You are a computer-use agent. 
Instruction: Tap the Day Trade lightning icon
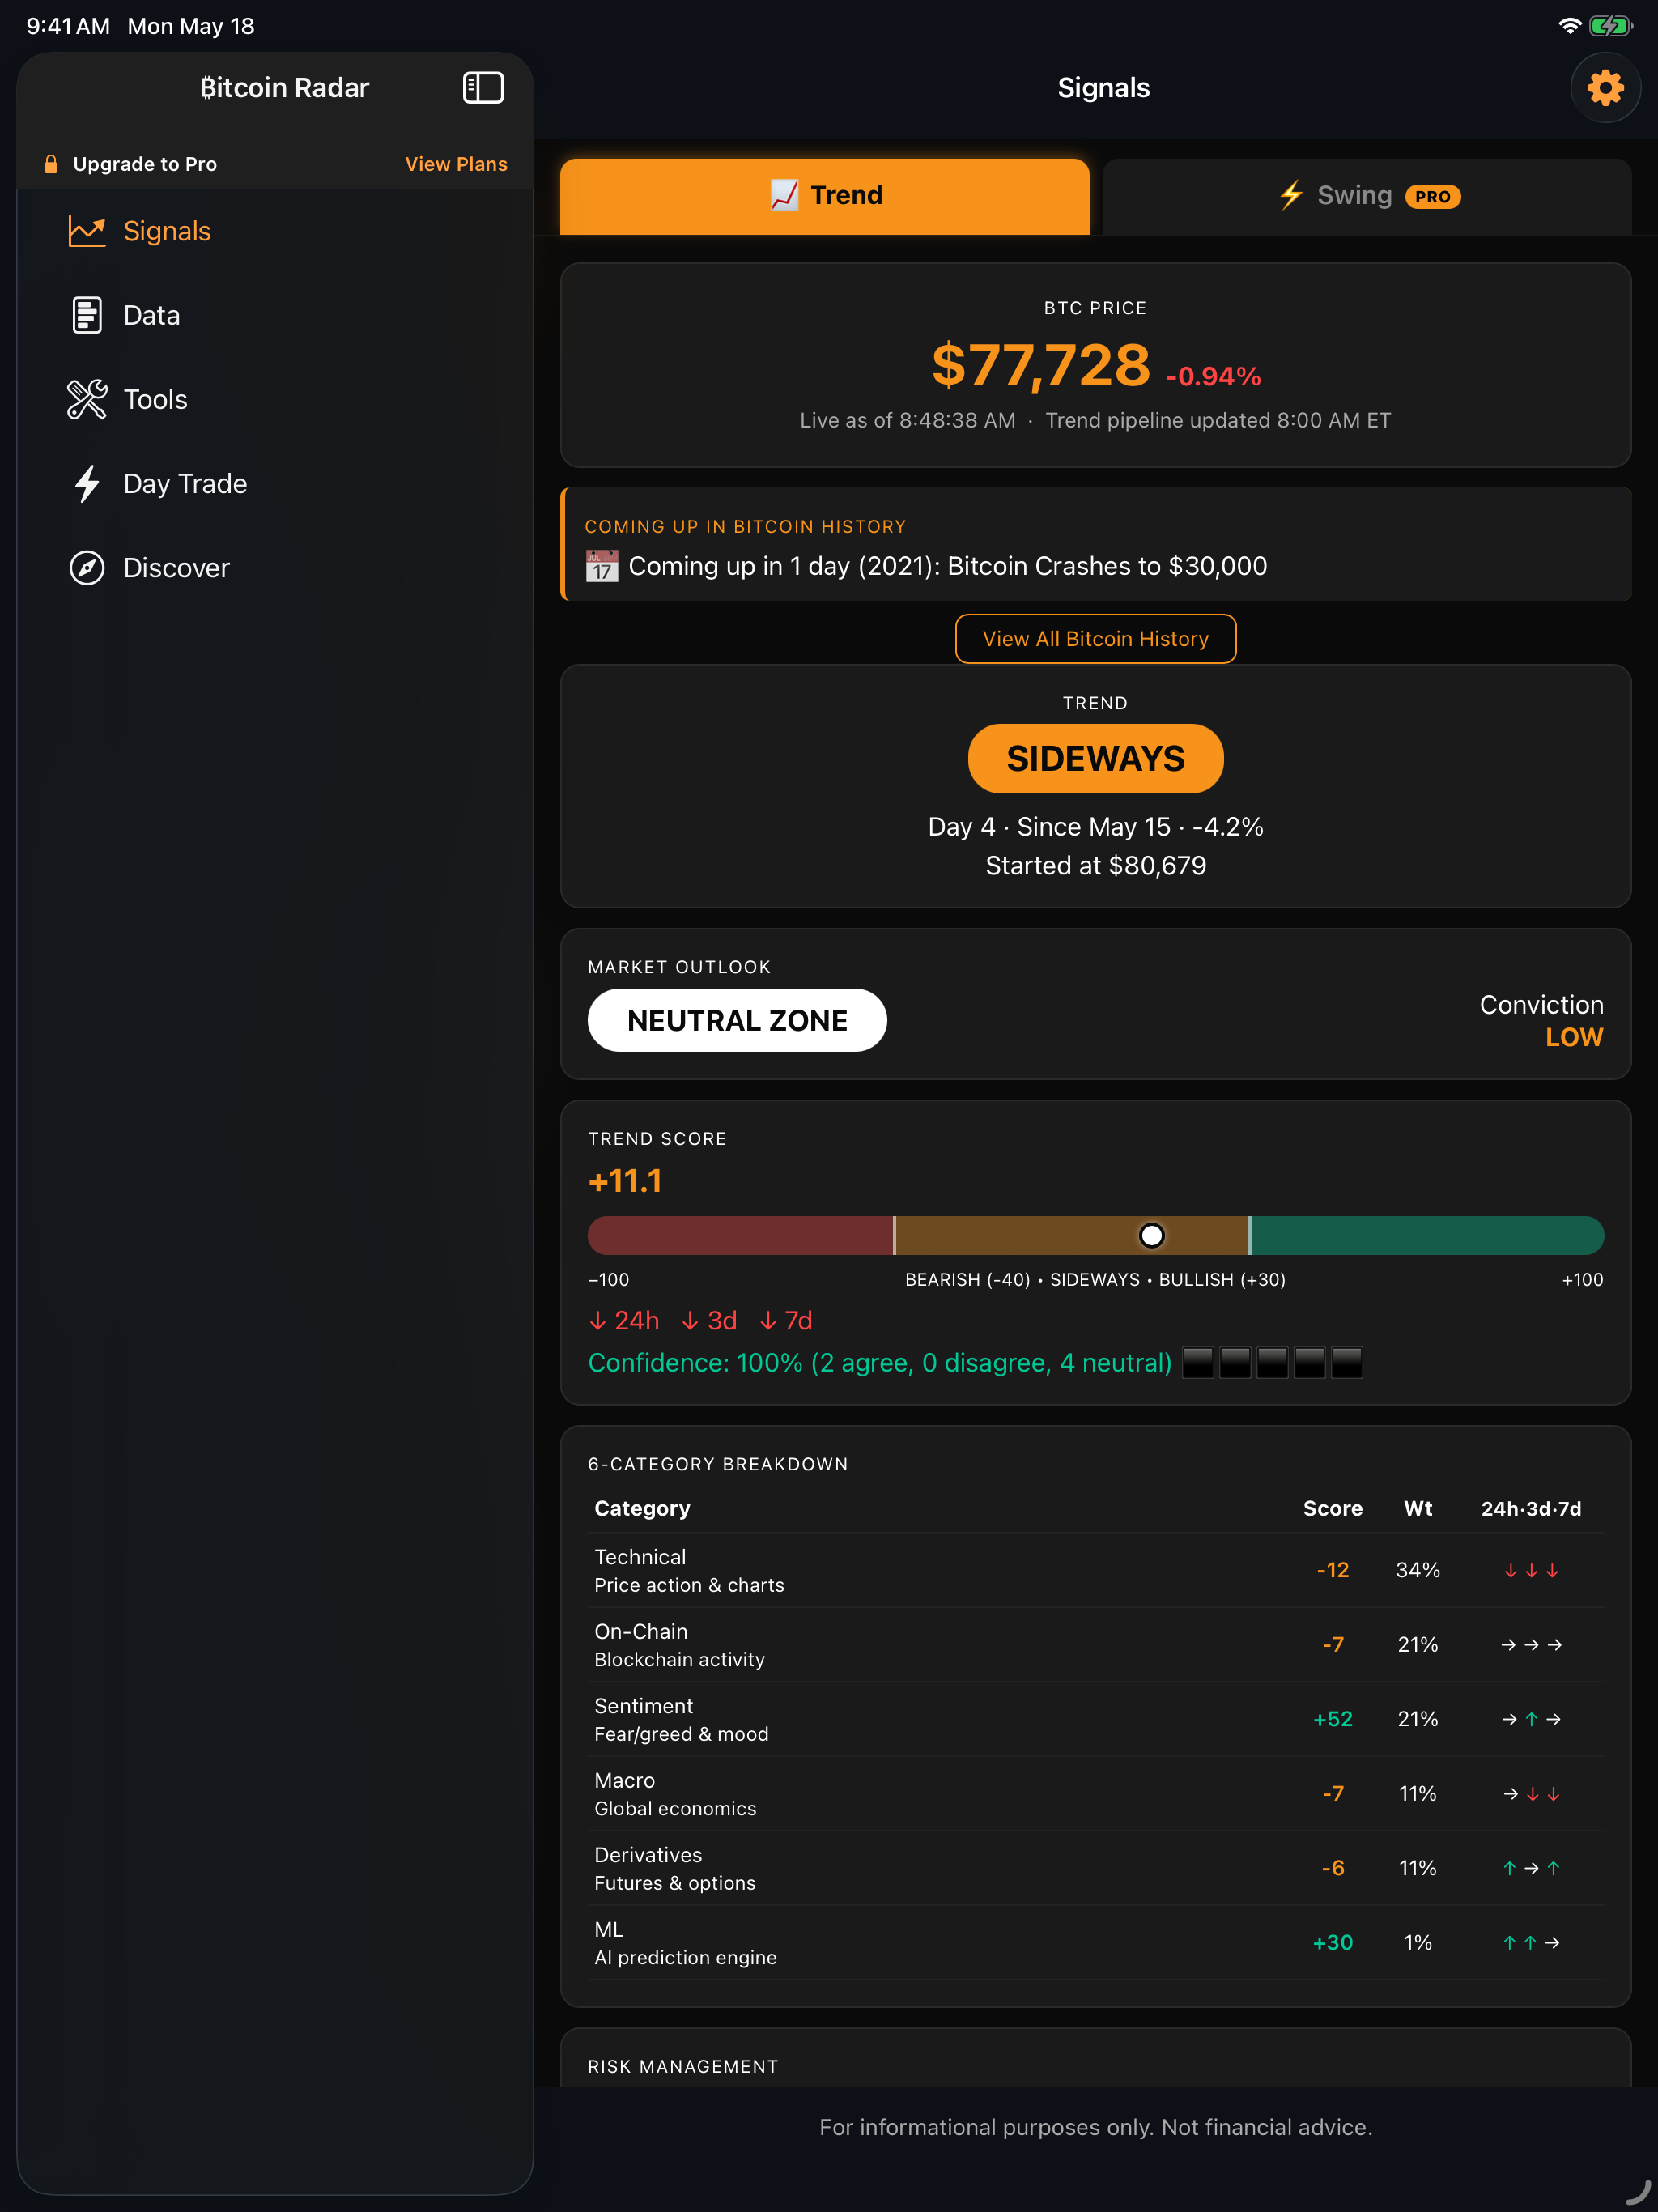point(87,483)
